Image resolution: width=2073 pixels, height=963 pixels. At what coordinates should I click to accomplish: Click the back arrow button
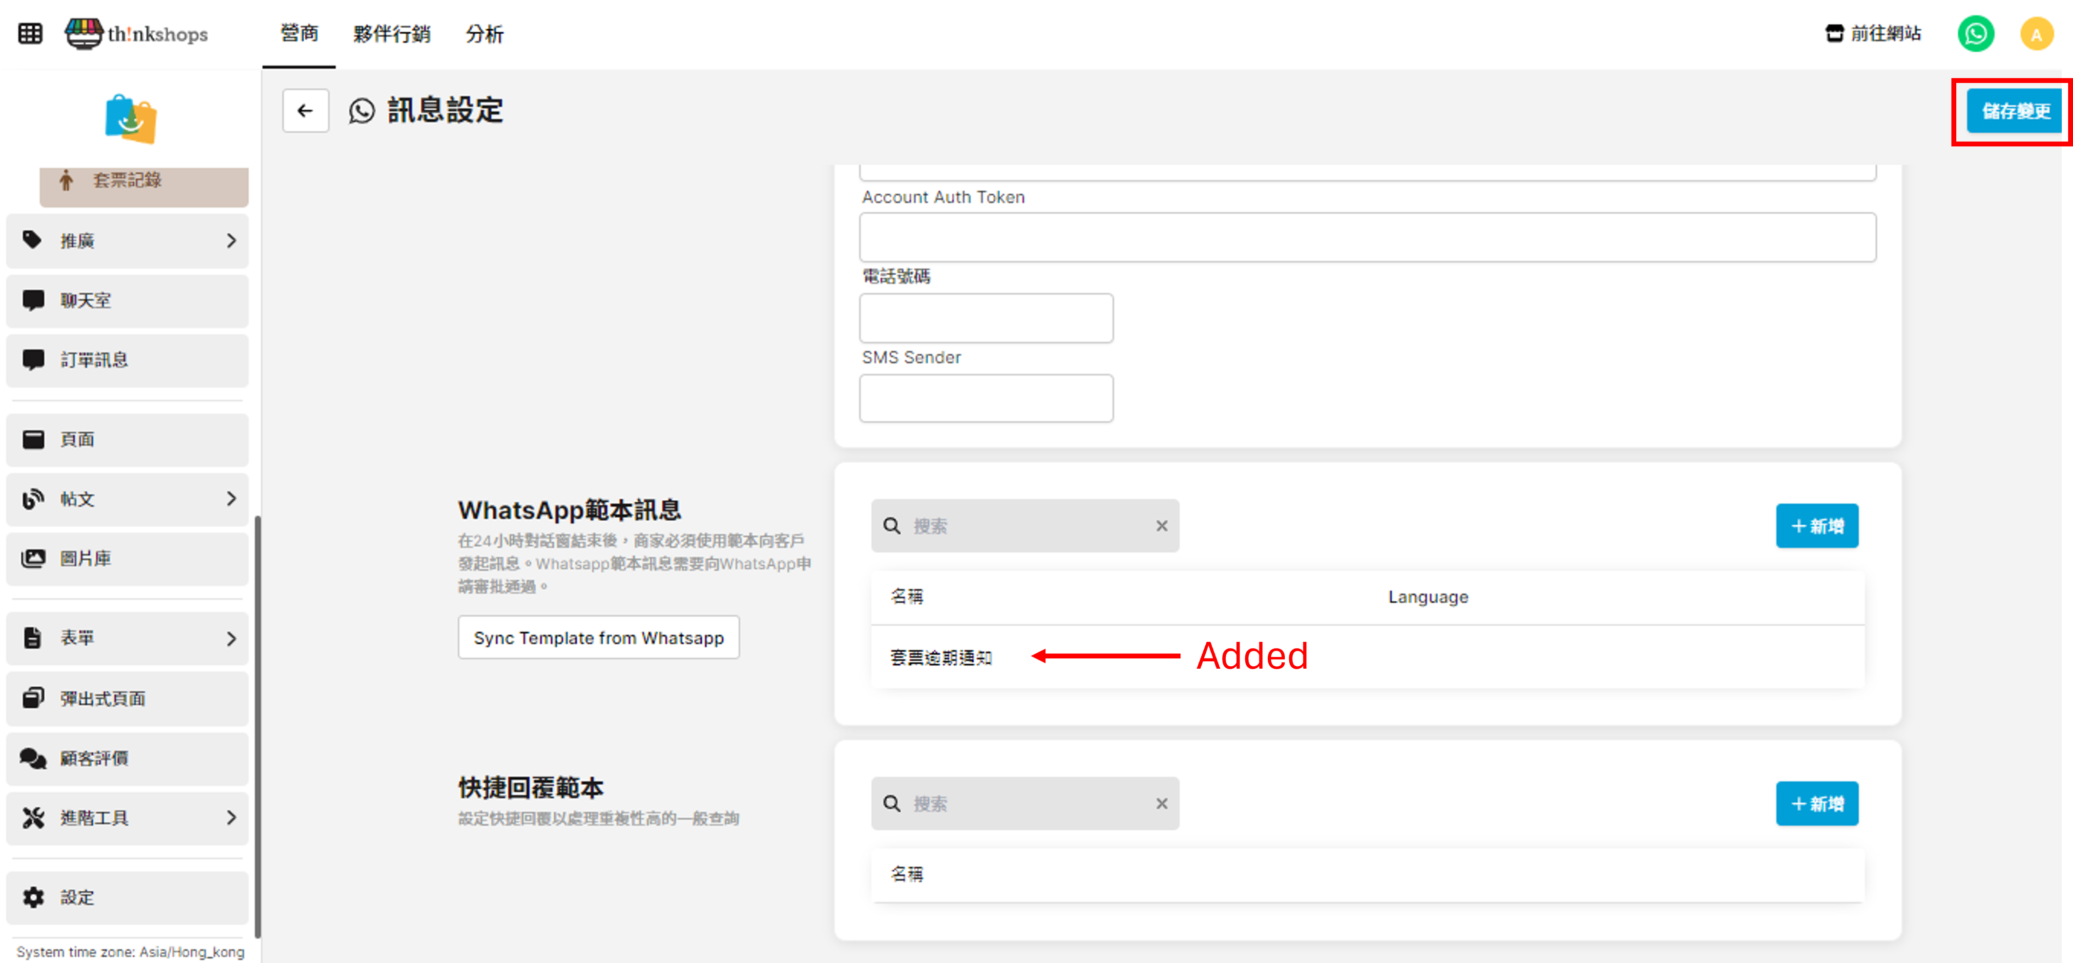coord(305,110)
